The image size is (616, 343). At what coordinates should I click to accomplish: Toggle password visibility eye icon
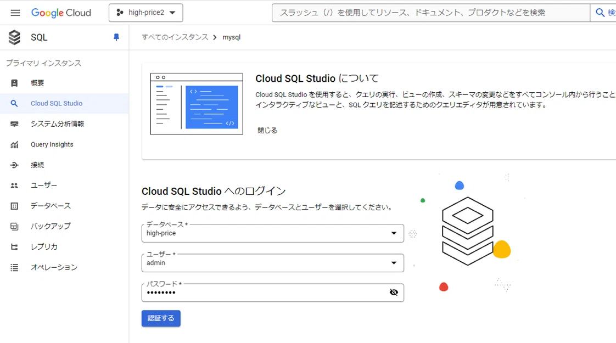(x=394, y=293)
